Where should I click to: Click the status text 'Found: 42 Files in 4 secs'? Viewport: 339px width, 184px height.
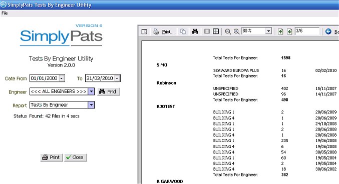click(x=54, y=116)
